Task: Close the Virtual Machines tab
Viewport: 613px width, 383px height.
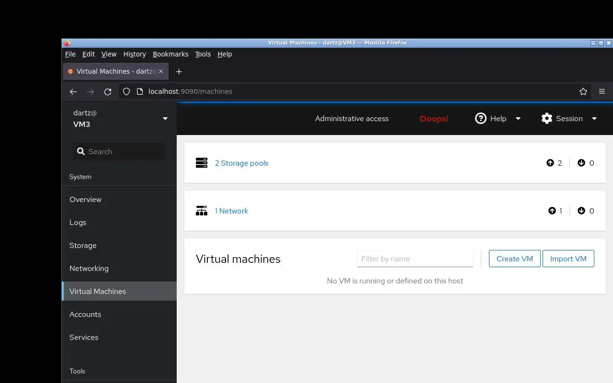Action: click(161, 71)
